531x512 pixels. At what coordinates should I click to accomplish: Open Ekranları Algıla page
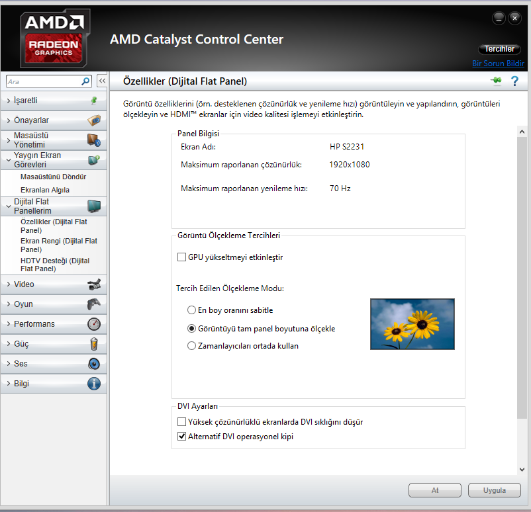point(45,190)
